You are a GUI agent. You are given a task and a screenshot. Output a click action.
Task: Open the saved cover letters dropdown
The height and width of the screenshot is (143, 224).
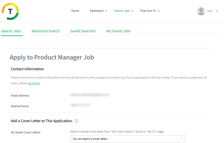128,139
